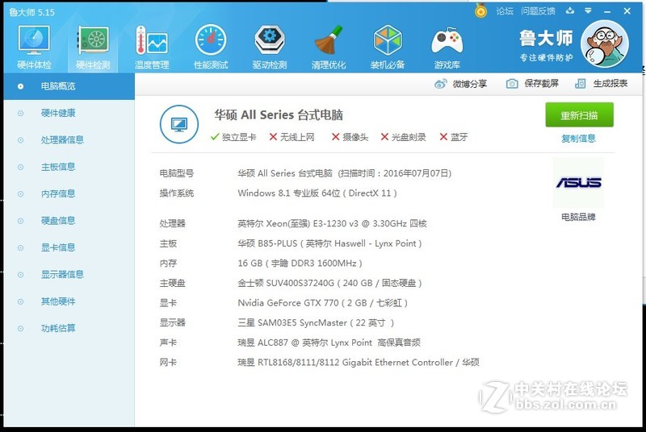The width and height of the screenshot is (646, 432).
Task: Click the 问题反馈 feedback link
Action: (x=538, y=11)
